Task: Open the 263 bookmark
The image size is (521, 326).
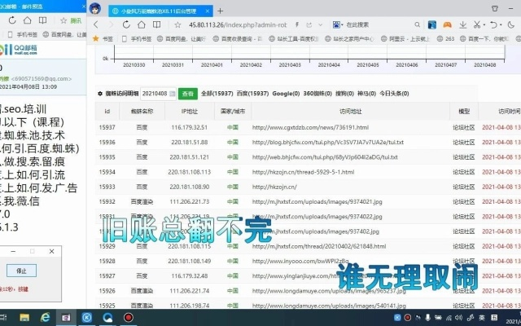Action: point(445,39)
